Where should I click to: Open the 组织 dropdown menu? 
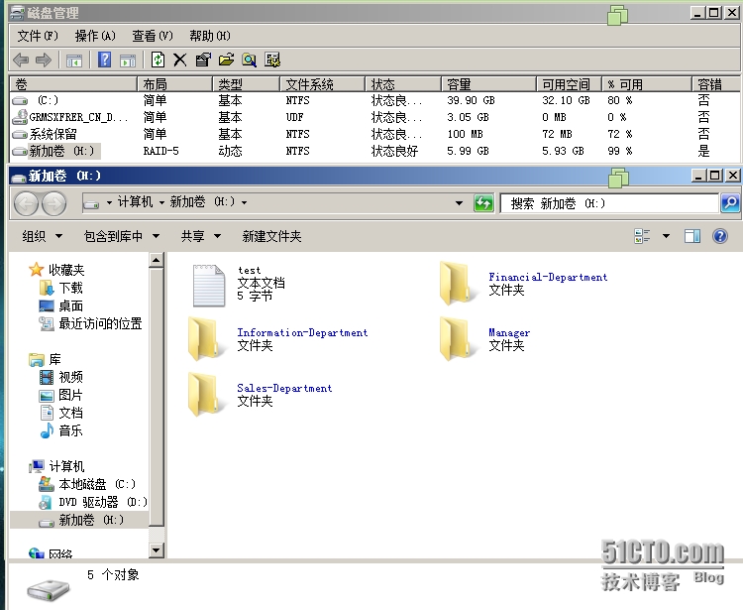(42, 236)
